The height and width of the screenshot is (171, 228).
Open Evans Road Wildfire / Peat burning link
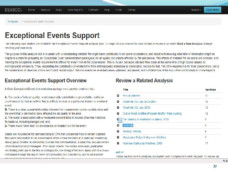[152, 113]
